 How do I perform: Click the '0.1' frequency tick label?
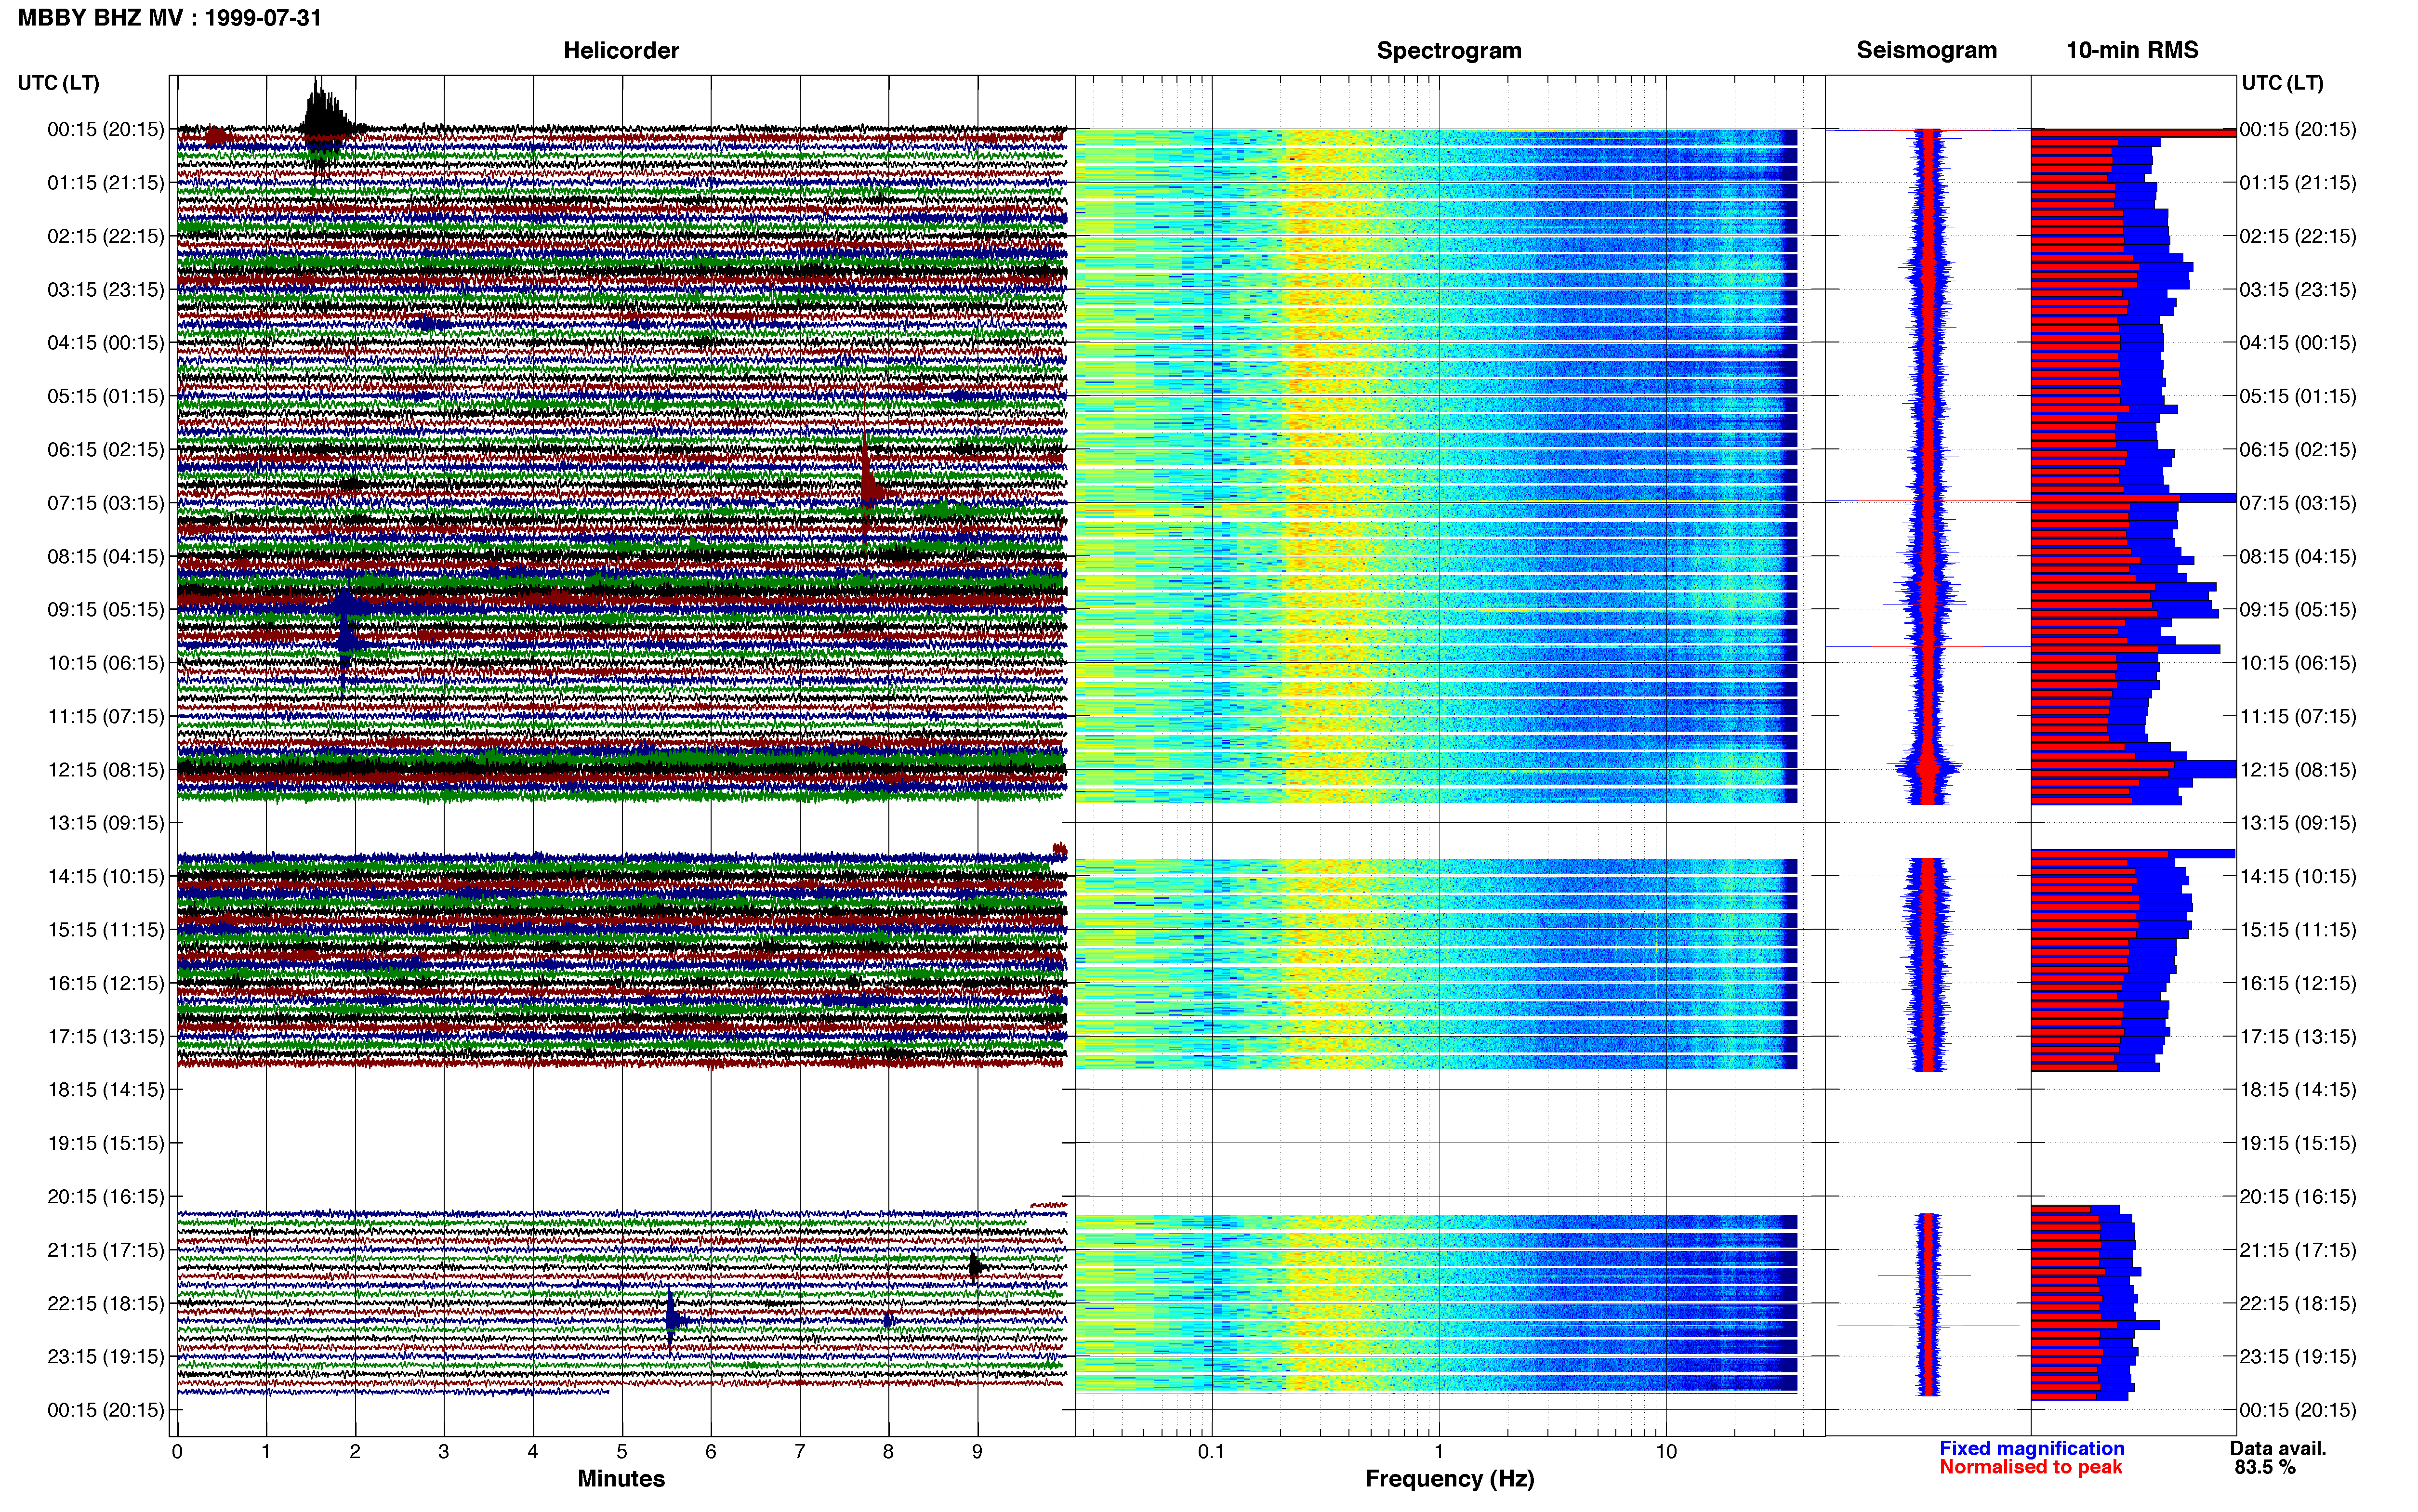1211,1452
